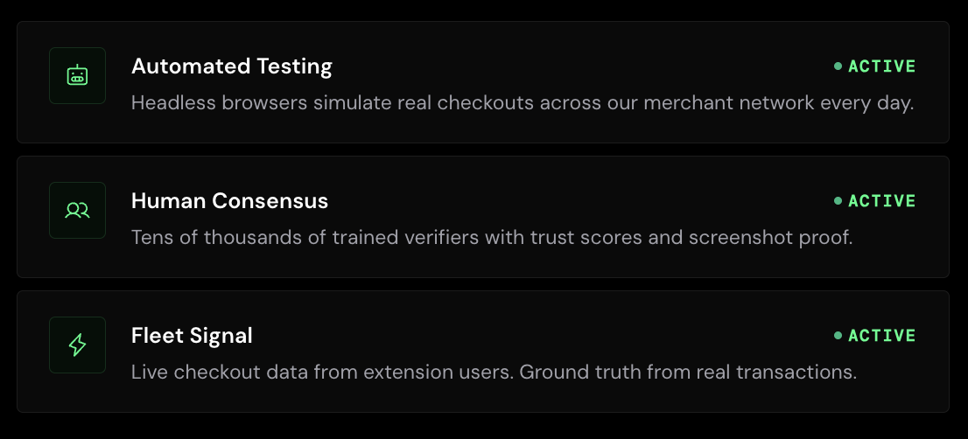This screenshot has height=439, width=968.
Task: Click the 'merchant network every day' phrase
Action: (778, 103)
